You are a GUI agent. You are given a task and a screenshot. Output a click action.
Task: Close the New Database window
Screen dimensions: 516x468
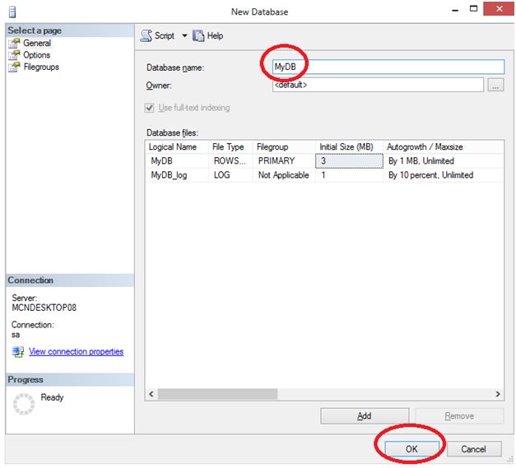[499, 8]
